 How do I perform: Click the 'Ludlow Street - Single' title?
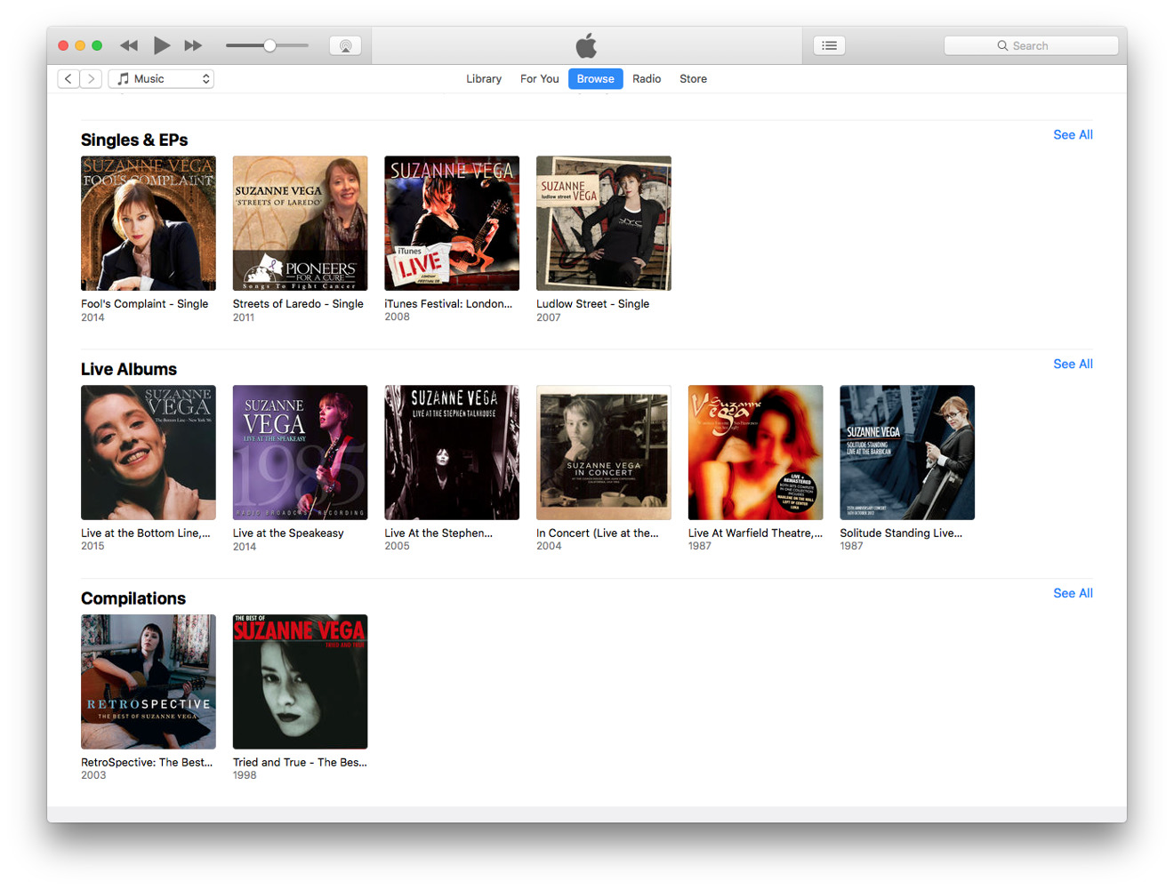coord(593,304)
